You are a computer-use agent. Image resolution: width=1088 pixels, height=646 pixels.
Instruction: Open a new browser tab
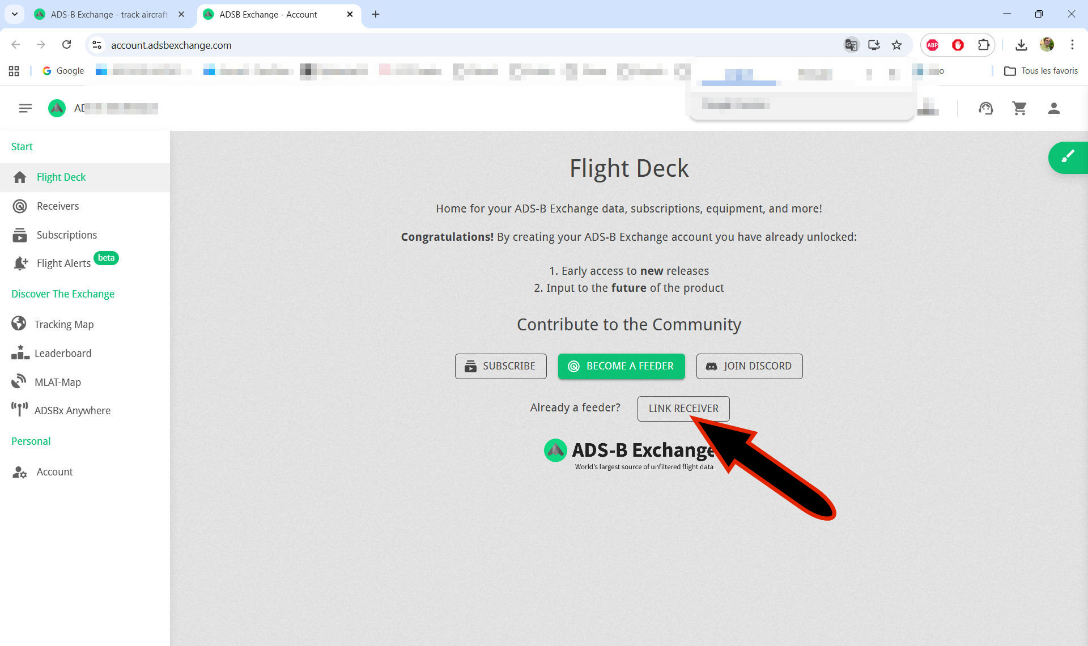[x=376, y=15]
